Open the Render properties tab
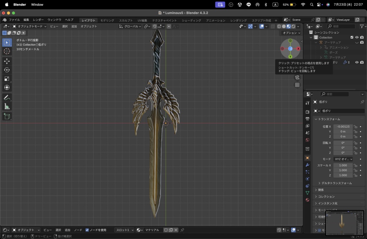 click(307, 111)
